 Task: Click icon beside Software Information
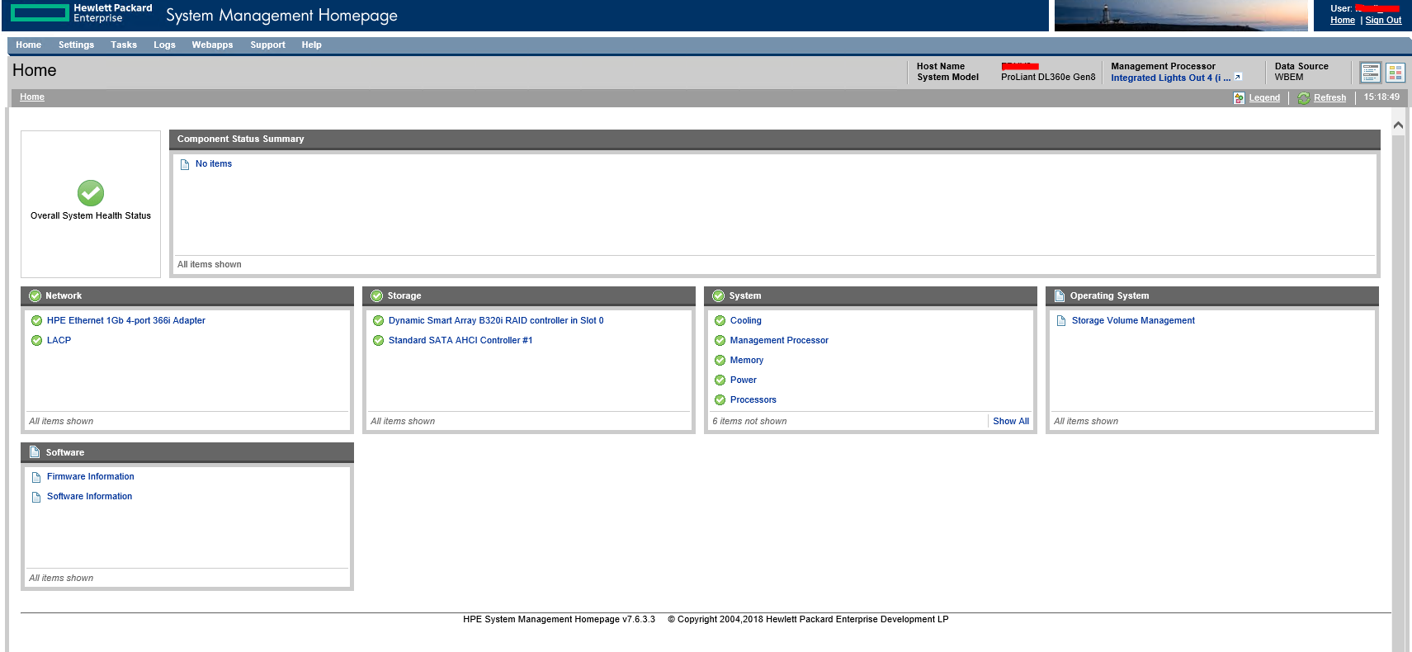point(36,497)
